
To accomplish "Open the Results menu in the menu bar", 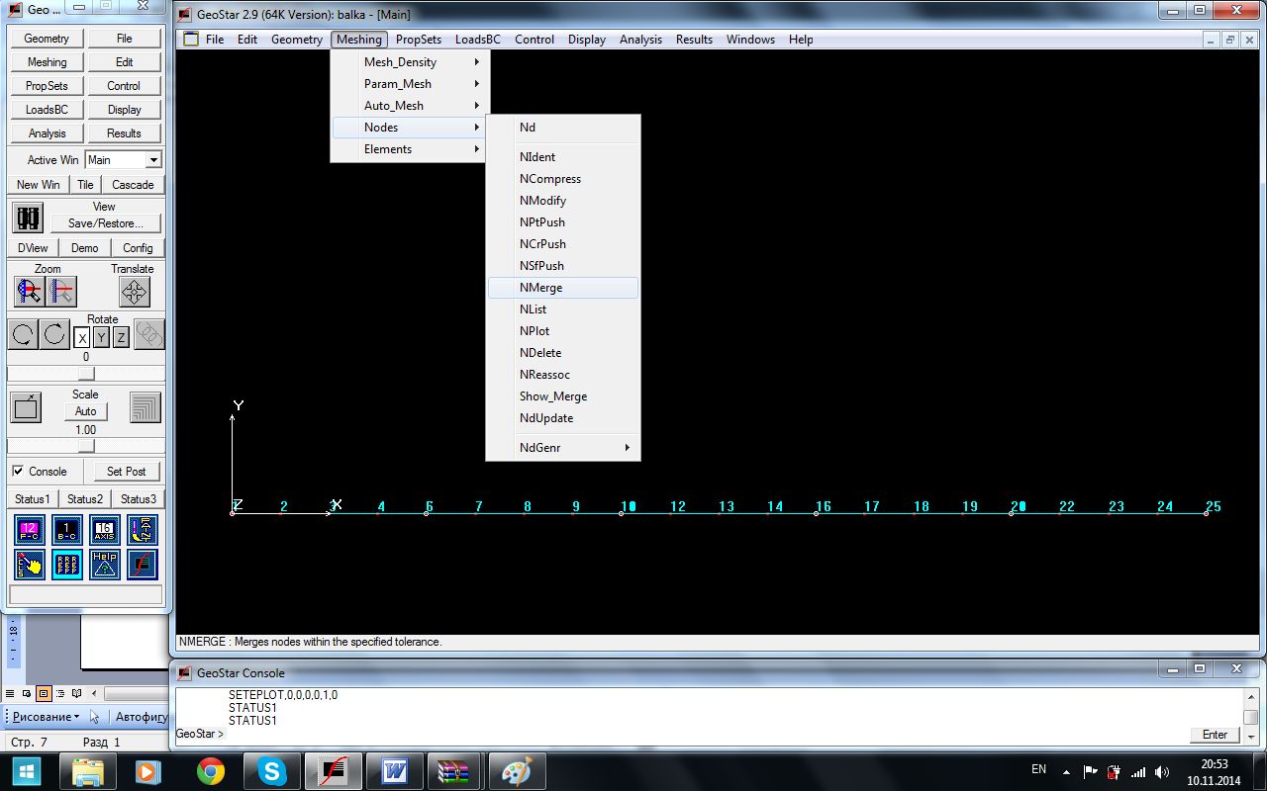I will coord(694,40).
